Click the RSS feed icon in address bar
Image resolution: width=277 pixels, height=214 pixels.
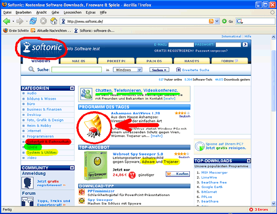[x=211, y=21]
